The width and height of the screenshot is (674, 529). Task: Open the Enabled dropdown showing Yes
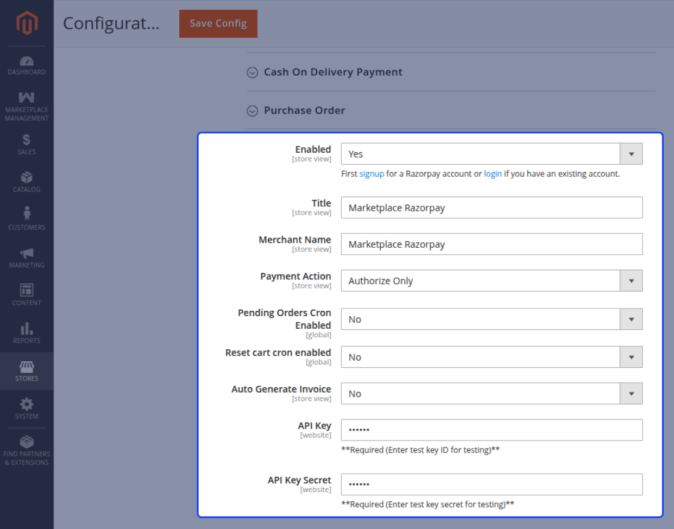[492, 154]
